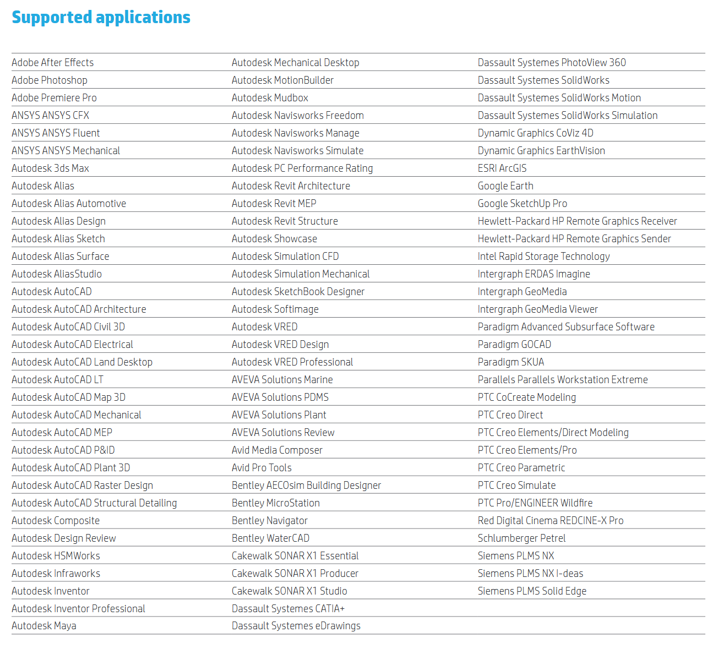The image size is (718, 654).
Task: Select Siemens PLMS Solid Edge
Action: 532,591
